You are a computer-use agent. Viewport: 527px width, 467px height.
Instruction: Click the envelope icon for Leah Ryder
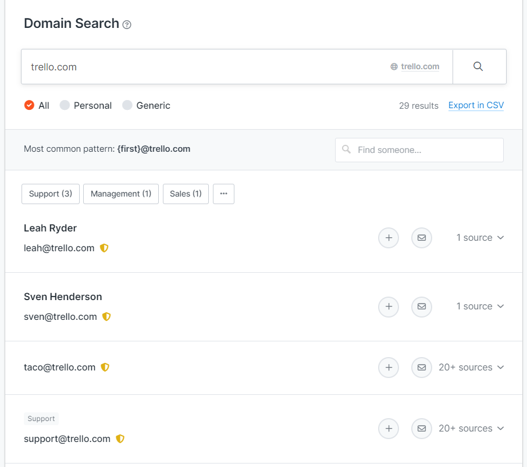point(422,238)
